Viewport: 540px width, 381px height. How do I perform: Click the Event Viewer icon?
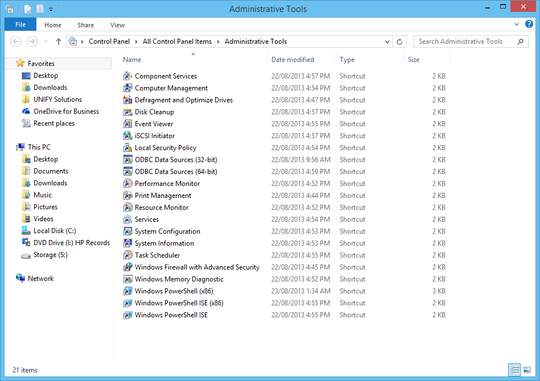(x=128, y=124)
